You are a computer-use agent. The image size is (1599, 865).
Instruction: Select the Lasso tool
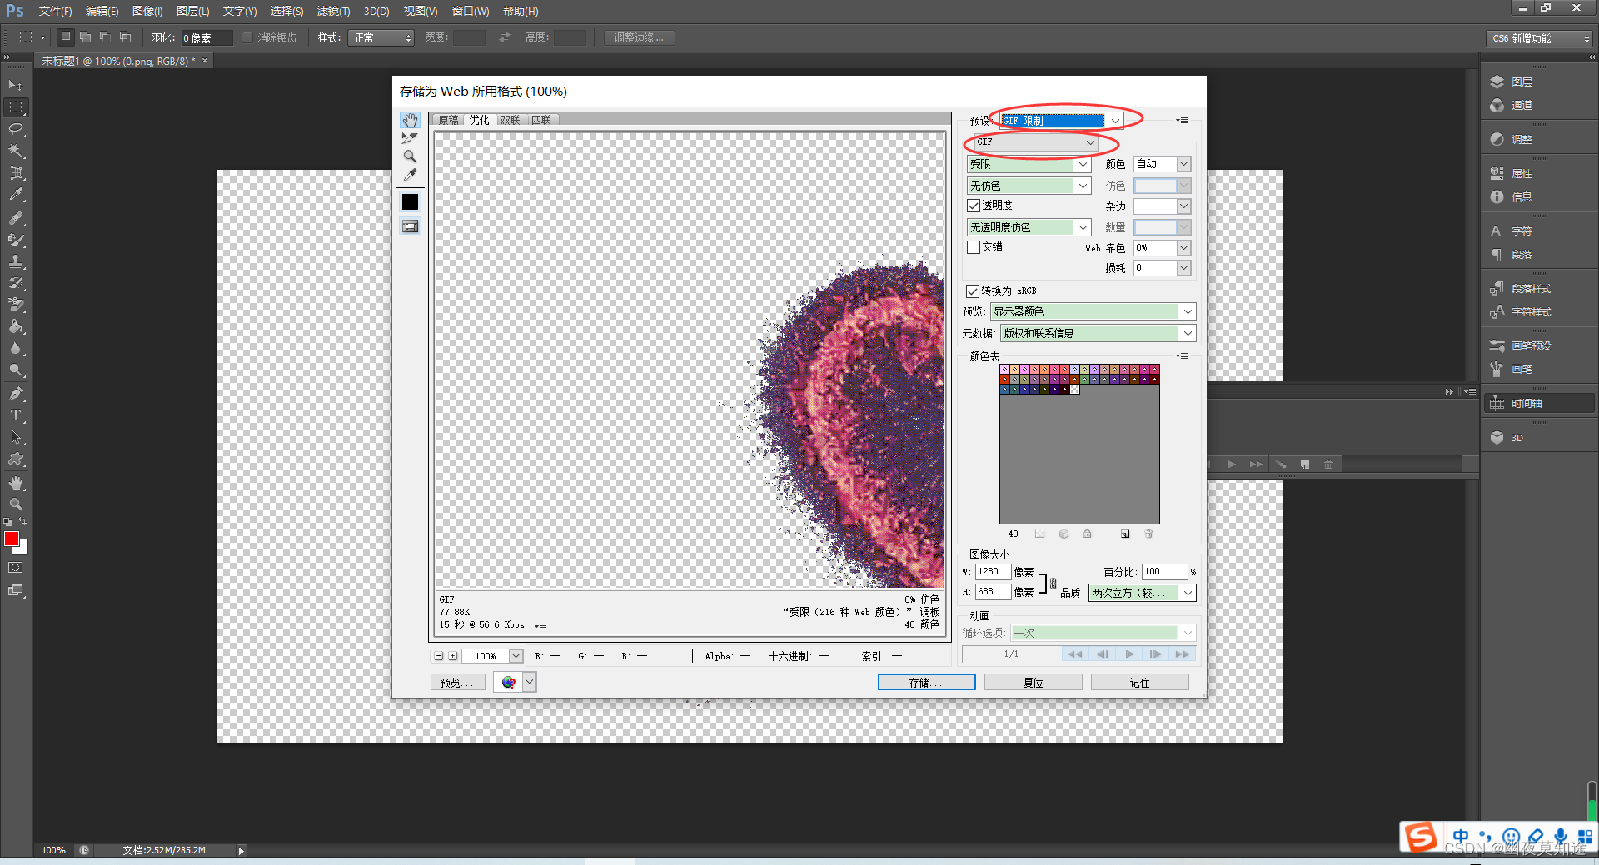point(16,129)
